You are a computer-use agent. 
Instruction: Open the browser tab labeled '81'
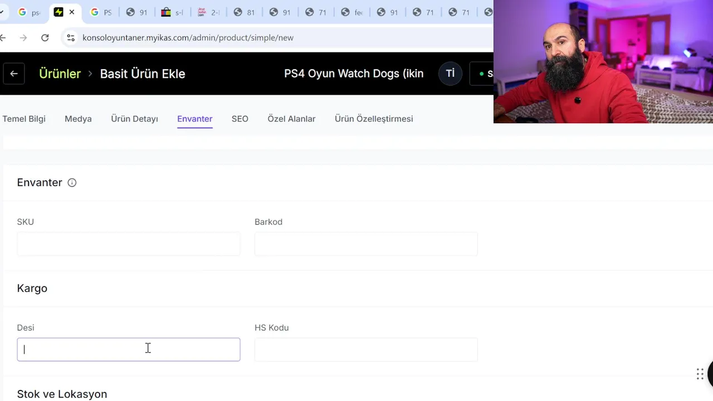click(244, 12)
